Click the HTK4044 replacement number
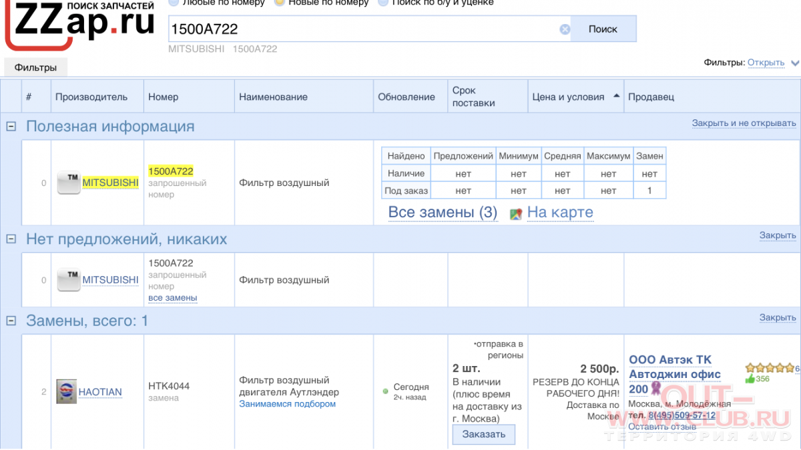The height and width of the screenshot is (450, 801). coord(169,386)
